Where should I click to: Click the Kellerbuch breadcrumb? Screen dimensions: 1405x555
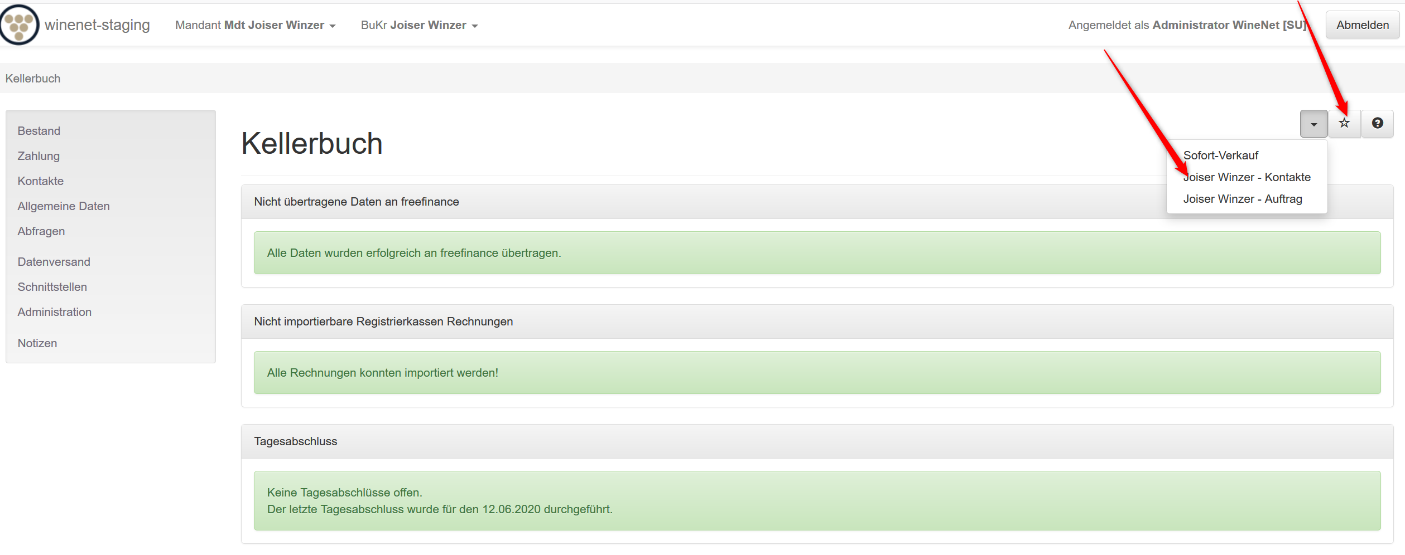[33, 79]
